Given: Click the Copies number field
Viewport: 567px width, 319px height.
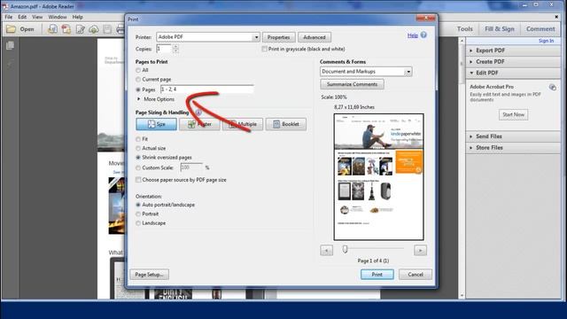Looking at the screenshot, I should [164, 49].
